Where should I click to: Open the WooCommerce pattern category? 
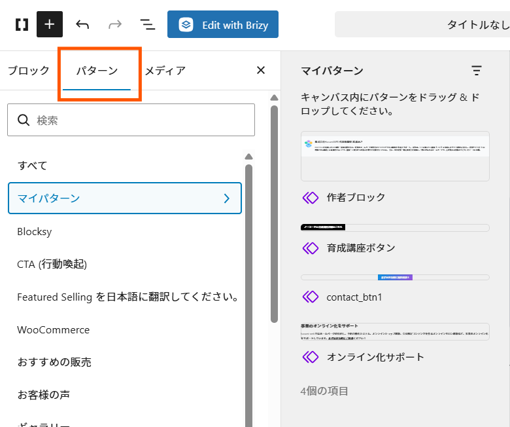click(x=54, y=329)
